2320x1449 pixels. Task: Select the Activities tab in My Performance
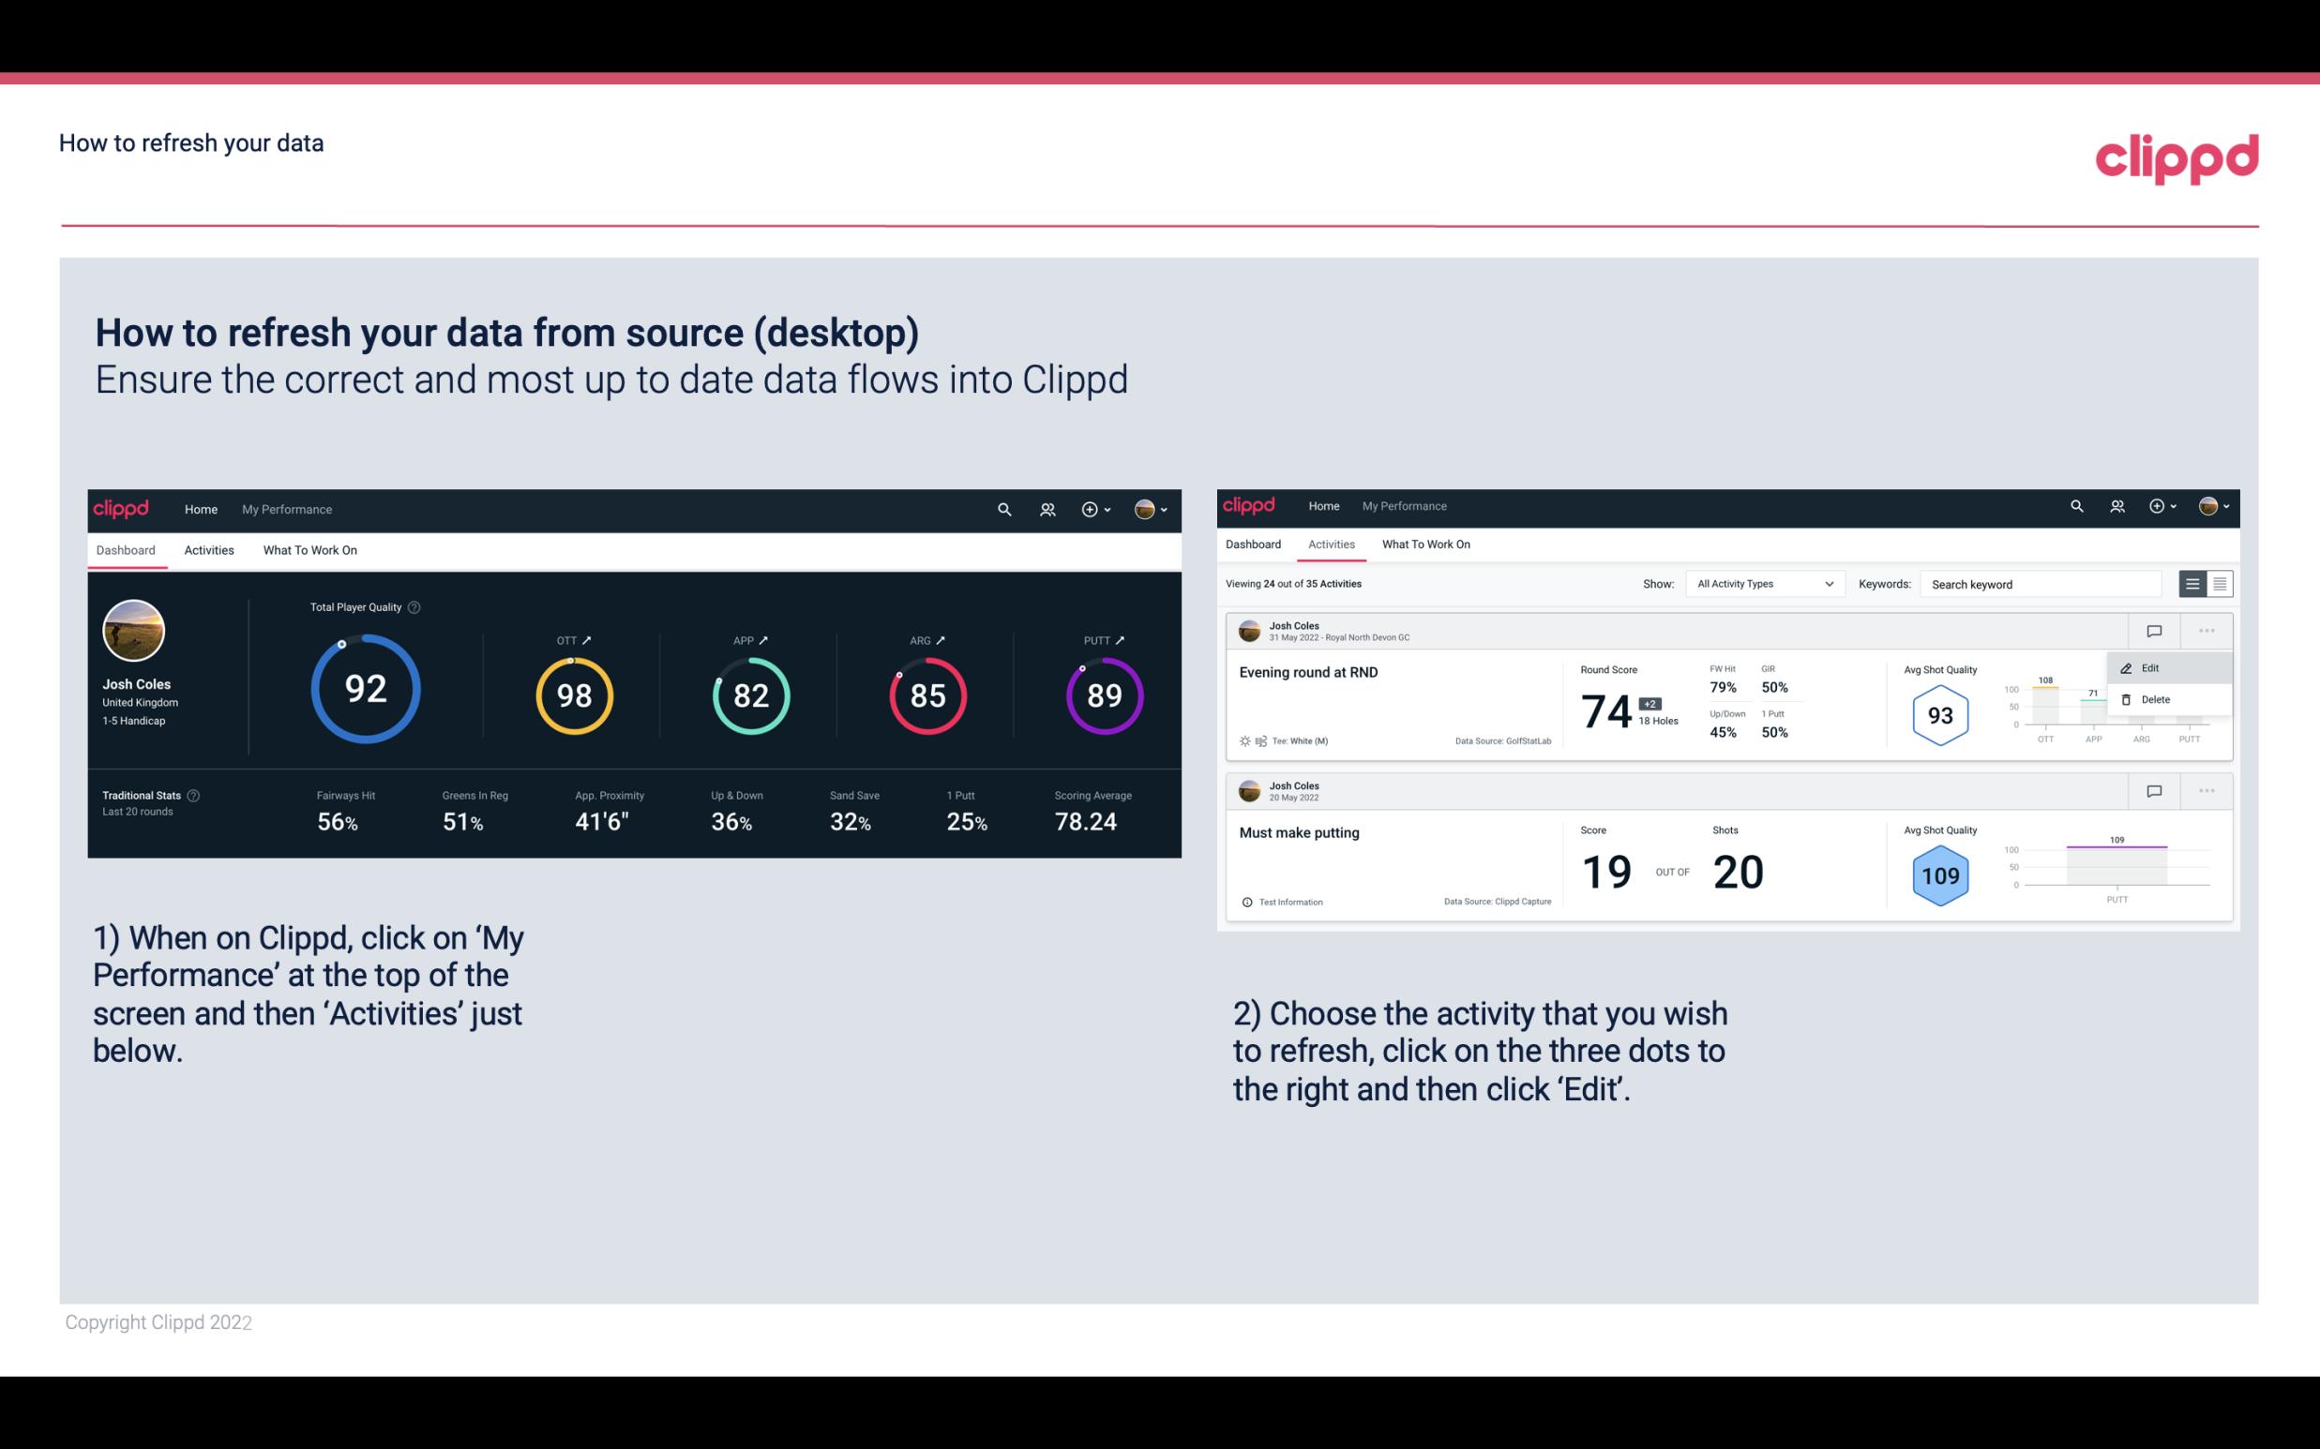point(209,547)
